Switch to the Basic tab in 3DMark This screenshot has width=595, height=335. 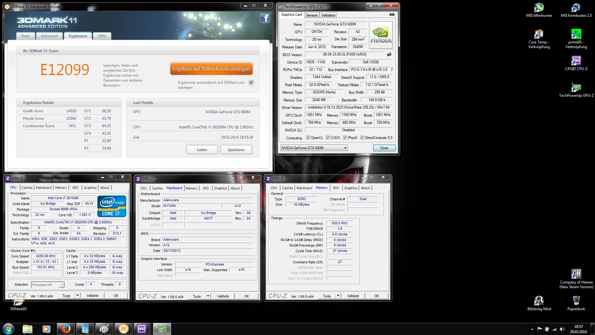click(26, 36)
